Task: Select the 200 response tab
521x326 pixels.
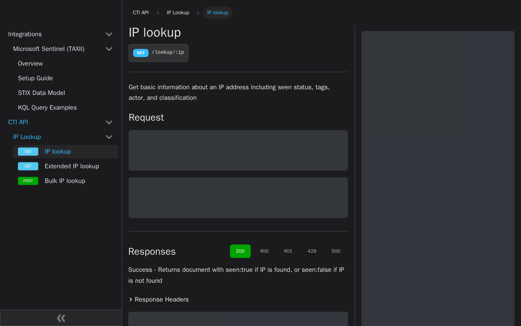Action: click(x=240, y=251)
